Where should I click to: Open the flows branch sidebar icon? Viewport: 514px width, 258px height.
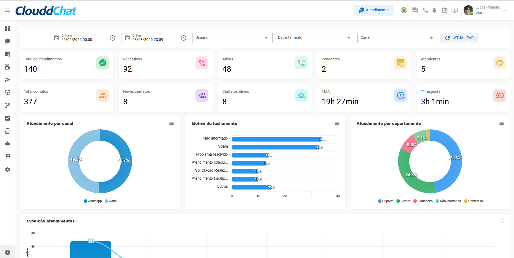pos(8,105)
